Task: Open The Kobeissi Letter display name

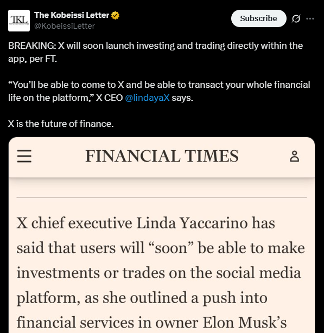Action: [72, 15]
